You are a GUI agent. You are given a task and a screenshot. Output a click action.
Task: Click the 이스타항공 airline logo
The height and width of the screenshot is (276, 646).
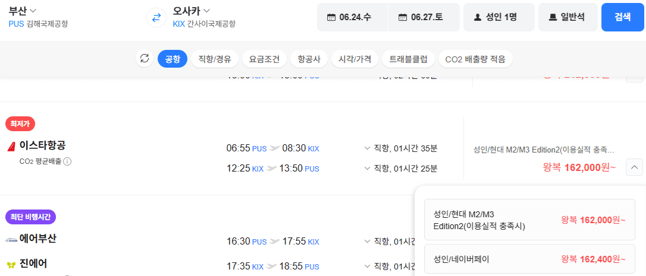click(11, 145)
